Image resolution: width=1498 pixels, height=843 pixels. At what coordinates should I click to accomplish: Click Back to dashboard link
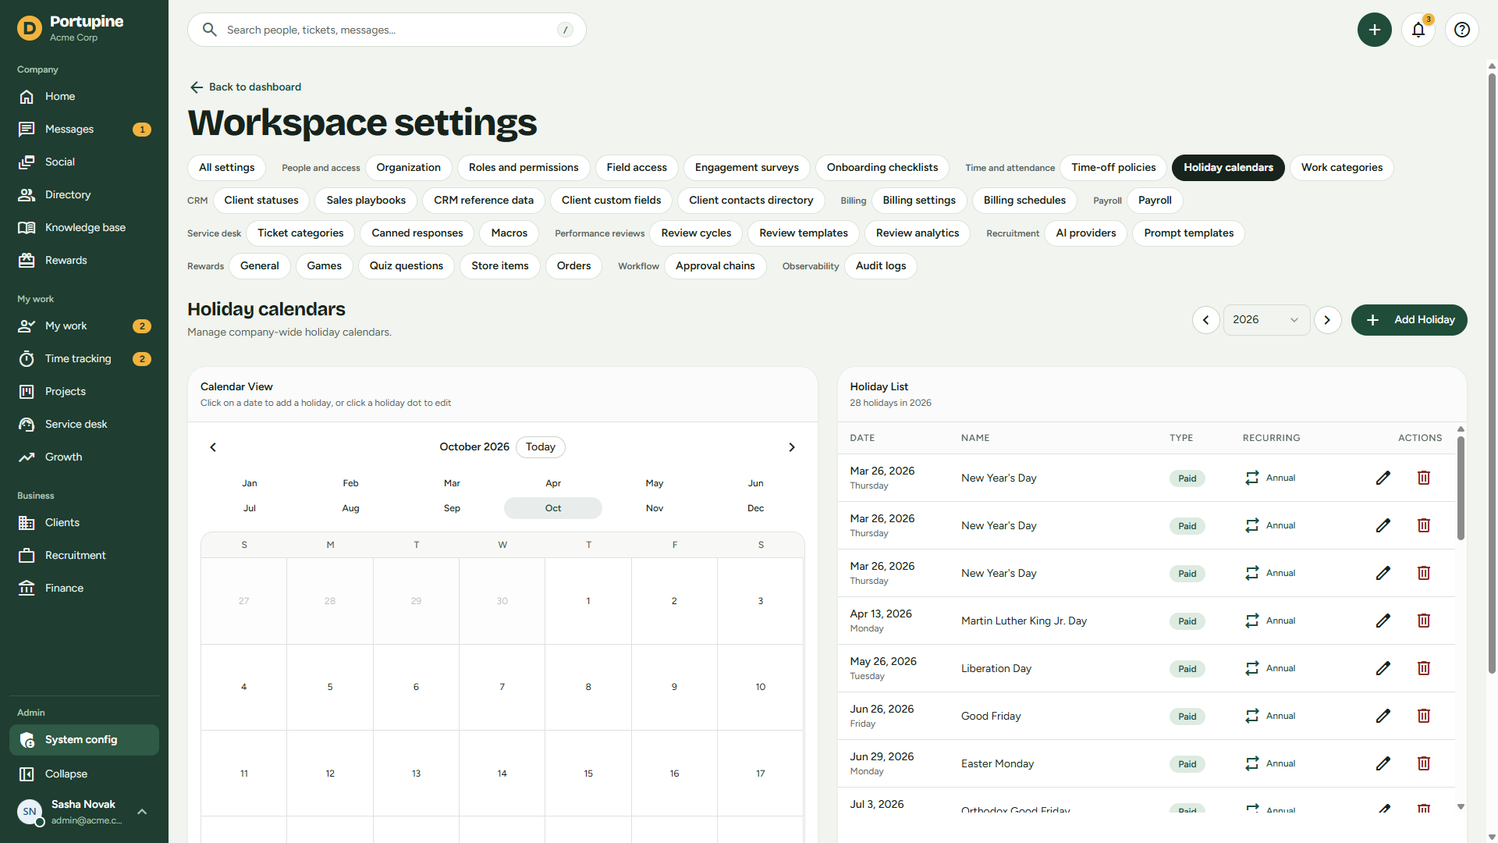(x=246, y=87)
